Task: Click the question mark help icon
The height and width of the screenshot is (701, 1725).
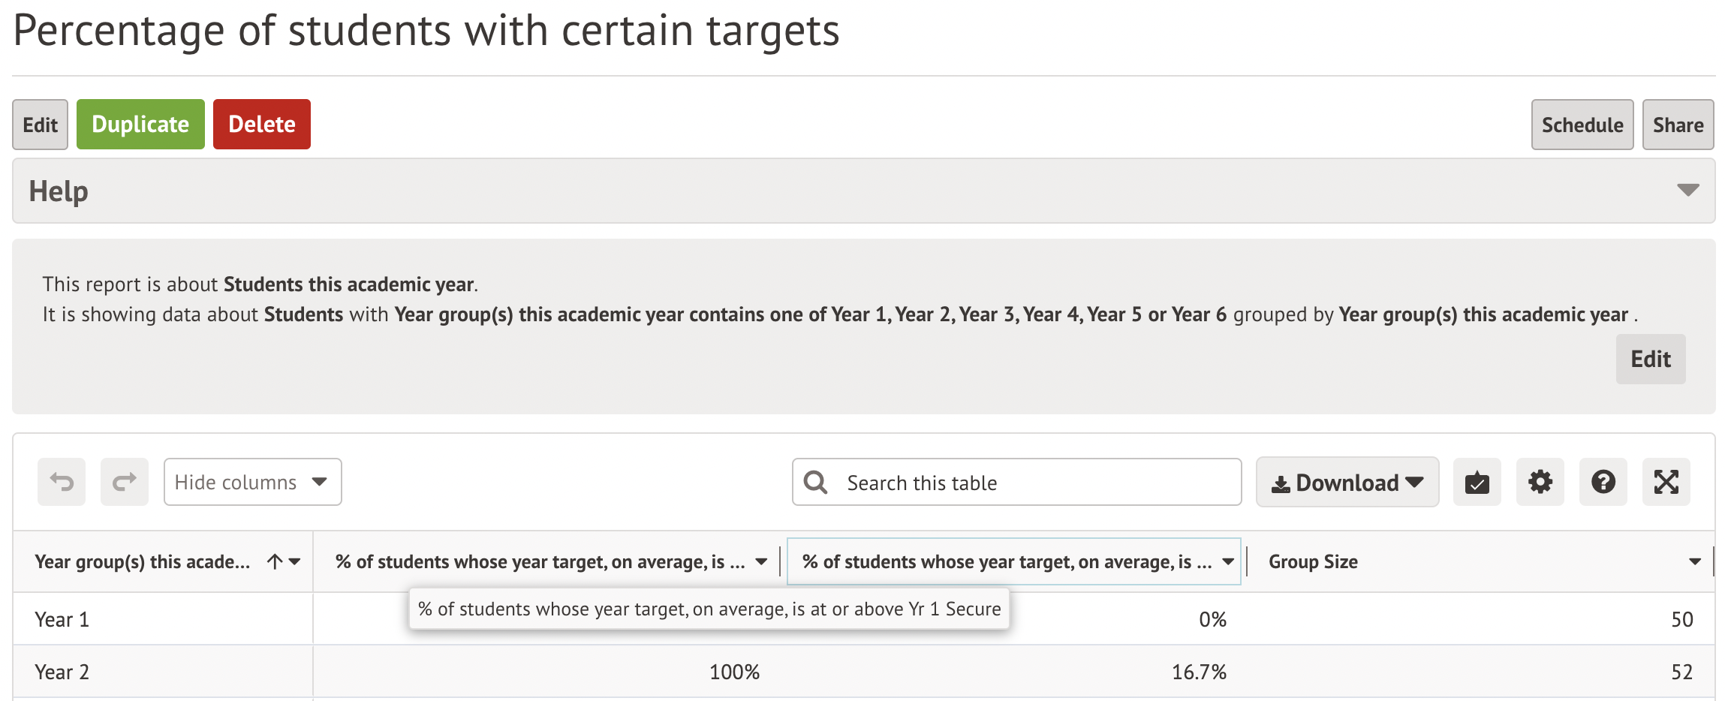Action: pos(1603,482)
